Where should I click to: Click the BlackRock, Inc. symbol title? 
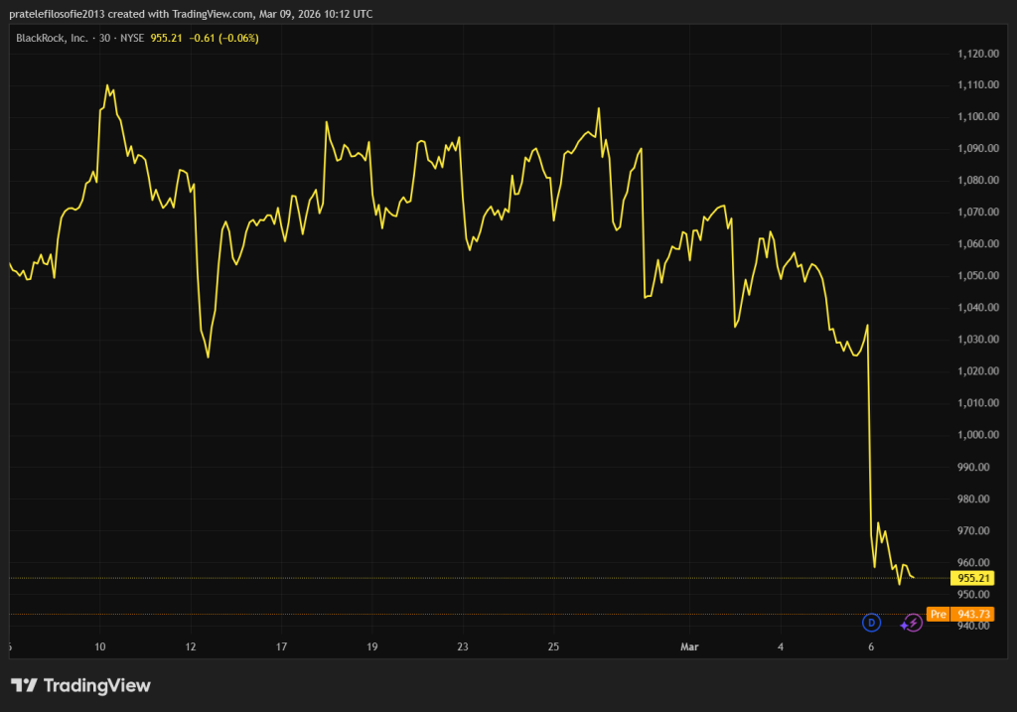coord(51,38)
